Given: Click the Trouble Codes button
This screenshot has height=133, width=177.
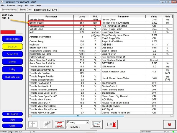Looking at the screenshot, I should pos(12,39).
